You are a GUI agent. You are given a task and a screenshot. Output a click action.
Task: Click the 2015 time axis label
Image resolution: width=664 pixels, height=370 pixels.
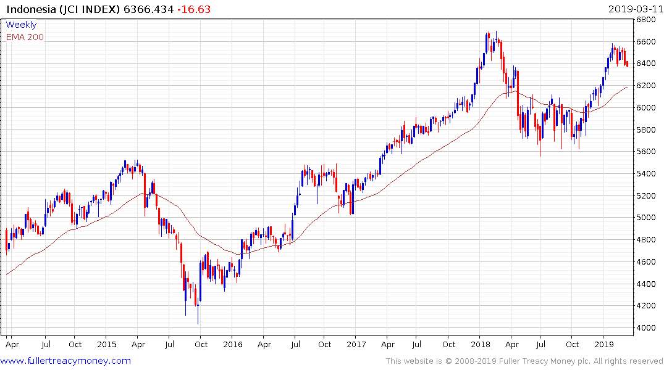(107, 344)
